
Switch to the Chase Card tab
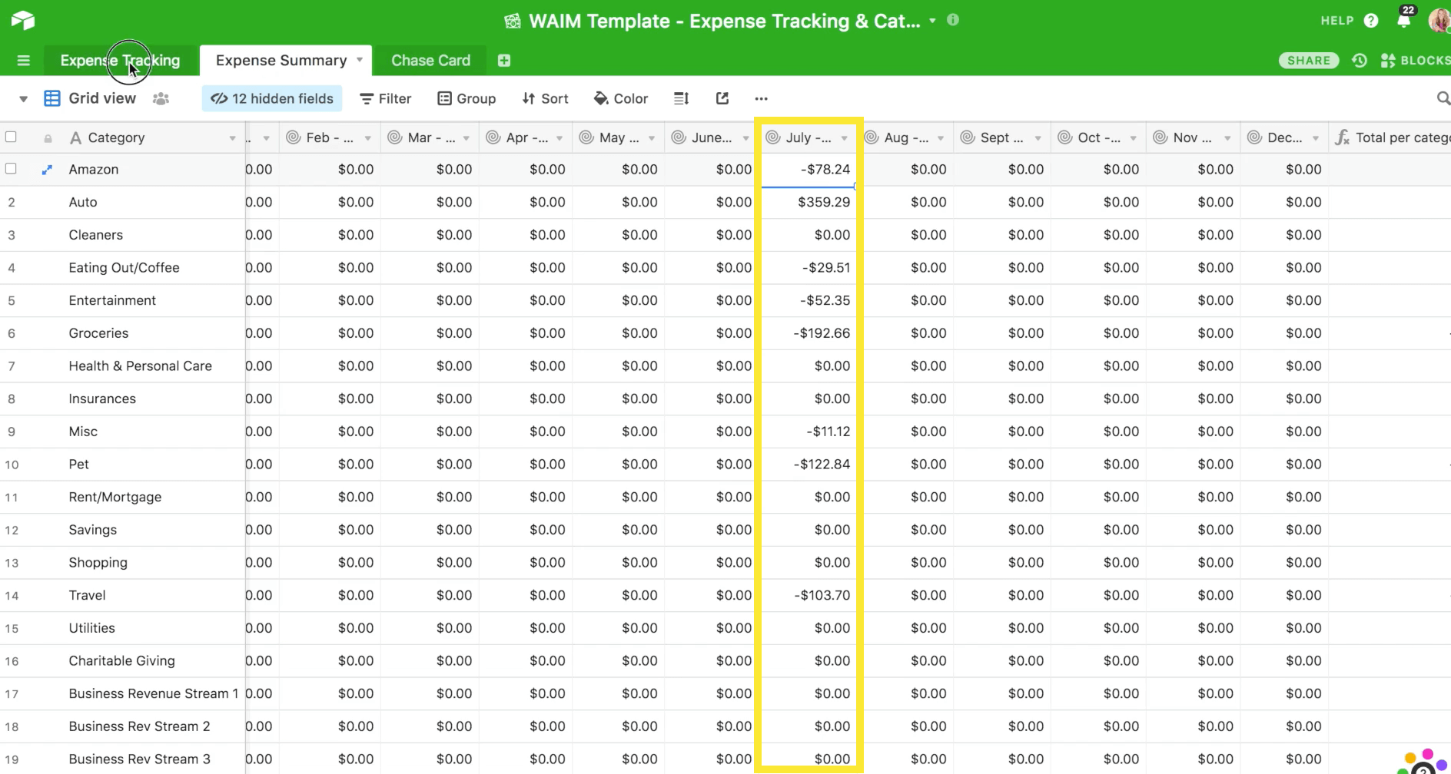tap(430, 61)
